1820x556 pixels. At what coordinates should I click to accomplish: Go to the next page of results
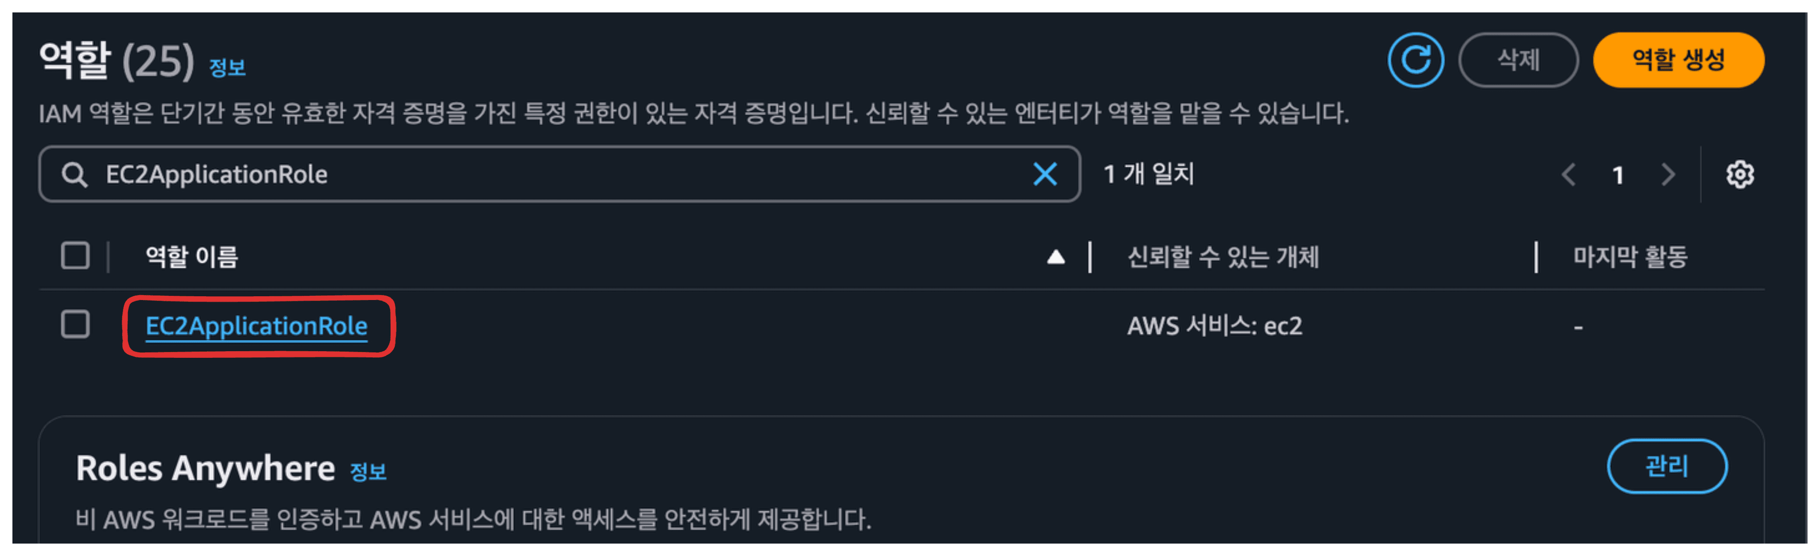(1668, 174)
